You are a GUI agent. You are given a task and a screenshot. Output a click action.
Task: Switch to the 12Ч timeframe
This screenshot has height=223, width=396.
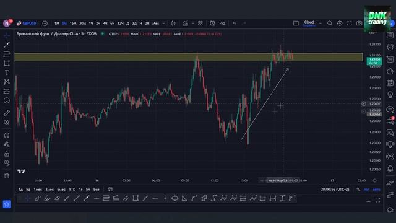click(x=121, y=24)
